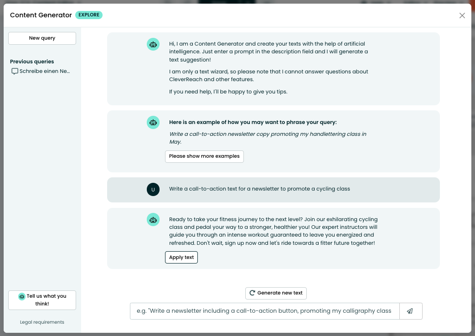This screenshot has height=336, width=475.
Task: Focus the prompt description input field
Action: (x=264, y=311)
